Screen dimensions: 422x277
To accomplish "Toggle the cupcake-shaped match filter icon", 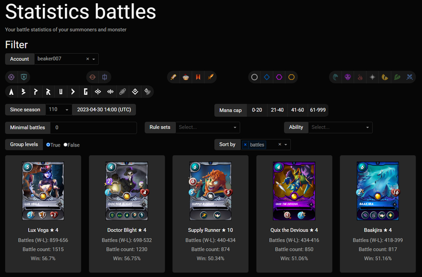I will click(186, 77).
